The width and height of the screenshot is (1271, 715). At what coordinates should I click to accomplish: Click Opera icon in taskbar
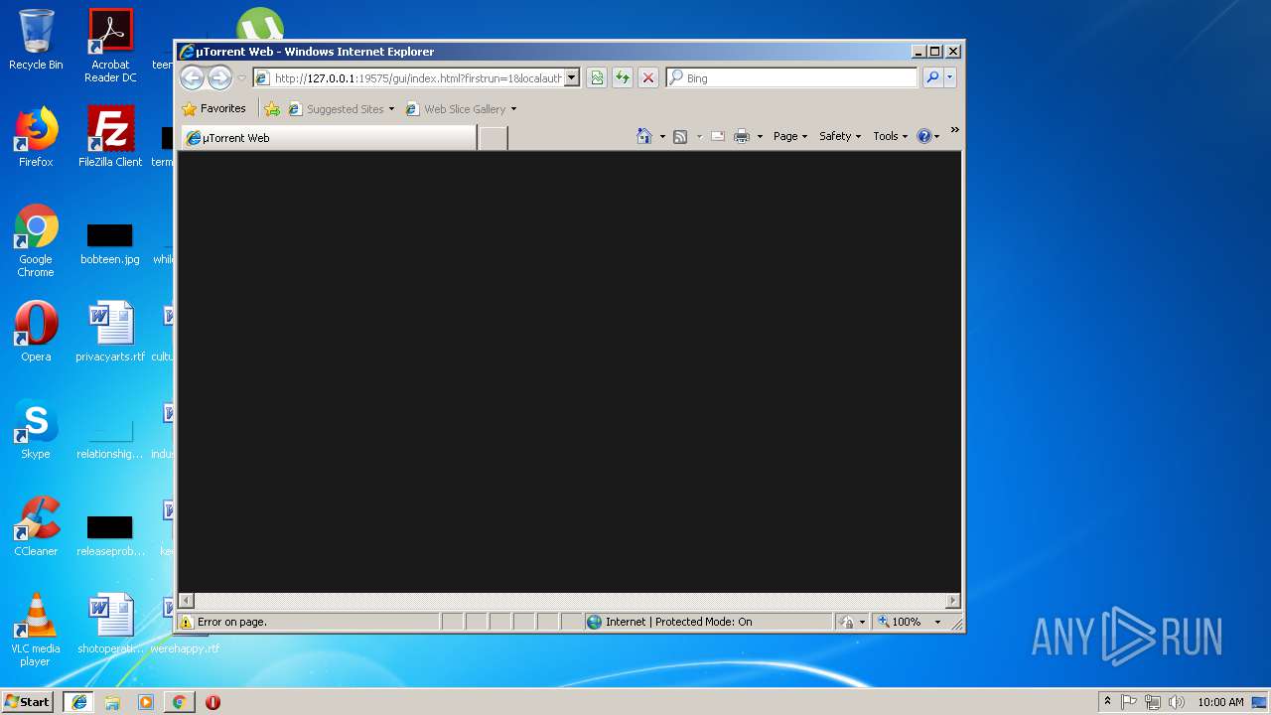[x=212, y=702]
